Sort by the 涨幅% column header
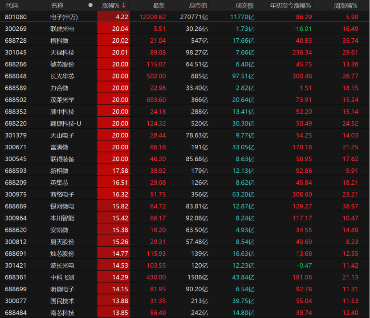Viewport: 370px width, 318px height. point(111,5)
